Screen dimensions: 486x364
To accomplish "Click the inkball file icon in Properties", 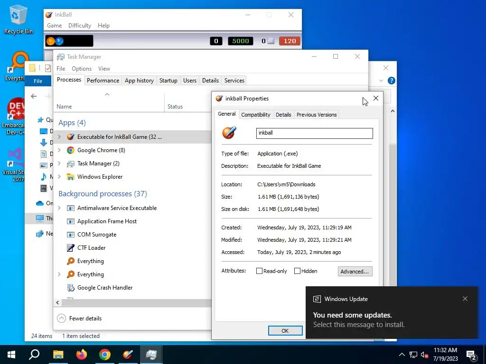I will click(229, 133).
